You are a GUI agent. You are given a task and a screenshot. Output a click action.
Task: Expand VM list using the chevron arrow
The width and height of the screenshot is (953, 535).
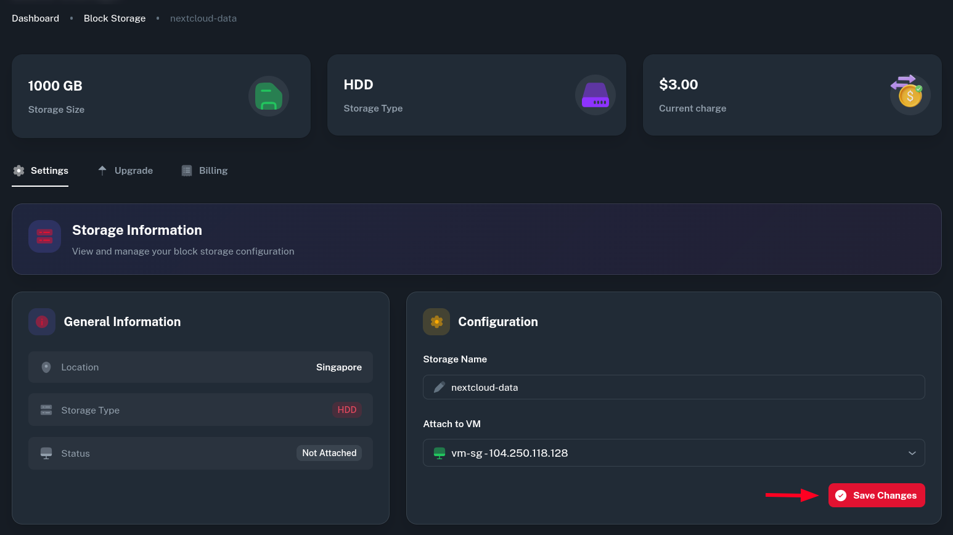coord(912,454)
